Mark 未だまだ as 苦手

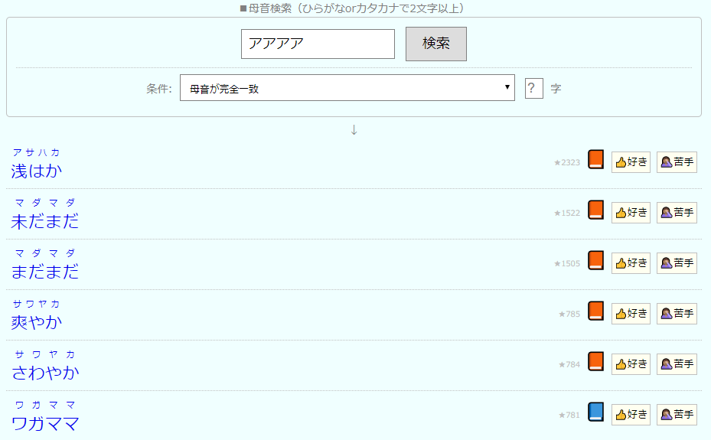(x=677, y=213)
